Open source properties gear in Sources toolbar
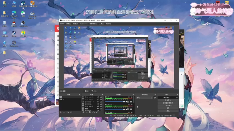The width and height of the screenshot is (234, 131). 90,112
